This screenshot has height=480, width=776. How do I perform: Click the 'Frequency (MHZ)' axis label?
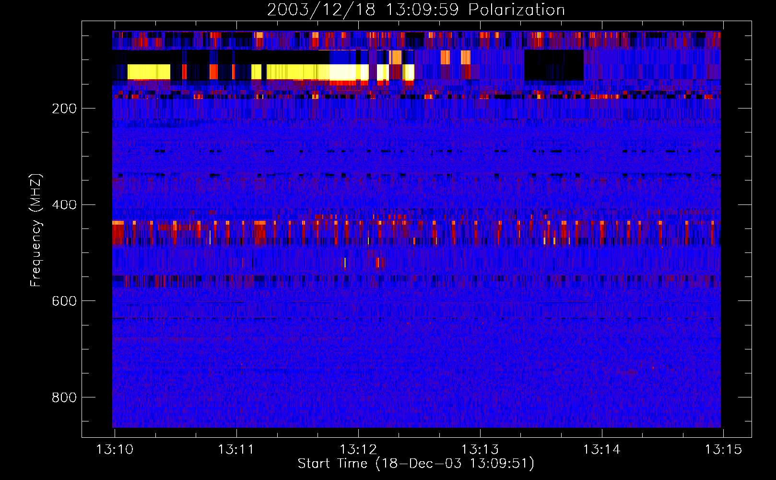[36, 230]
